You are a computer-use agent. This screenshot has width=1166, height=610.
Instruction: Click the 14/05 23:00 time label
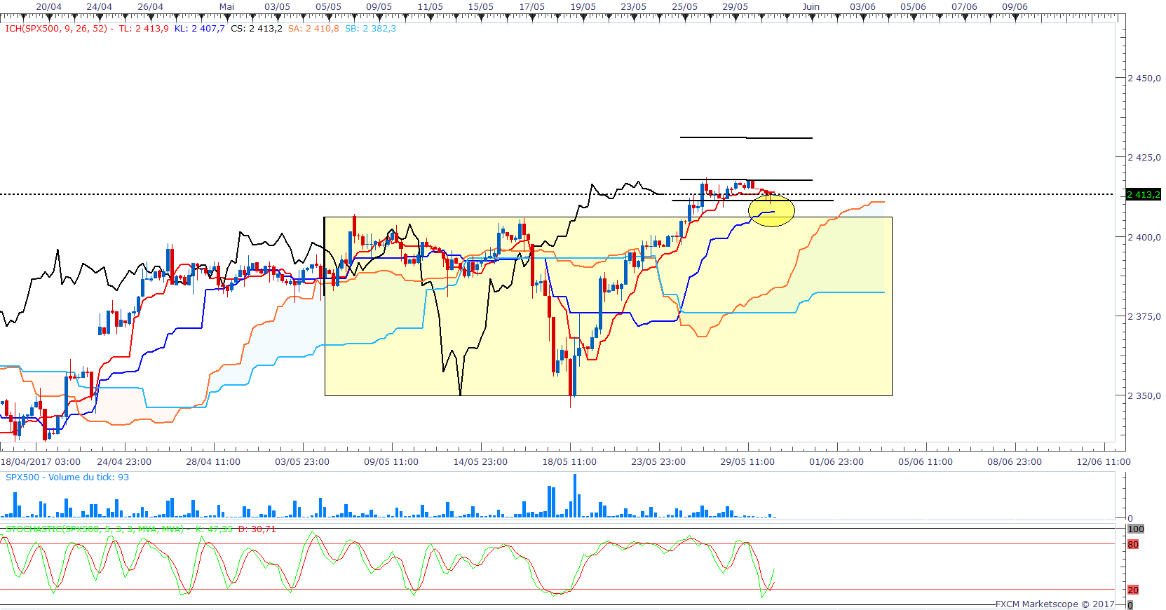pyautogui.click(x=480, y=462)
